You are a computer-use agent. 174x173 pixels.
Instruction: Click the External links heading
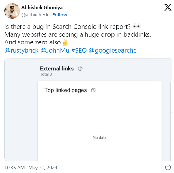pyautogui.click(x=57, y=69)
